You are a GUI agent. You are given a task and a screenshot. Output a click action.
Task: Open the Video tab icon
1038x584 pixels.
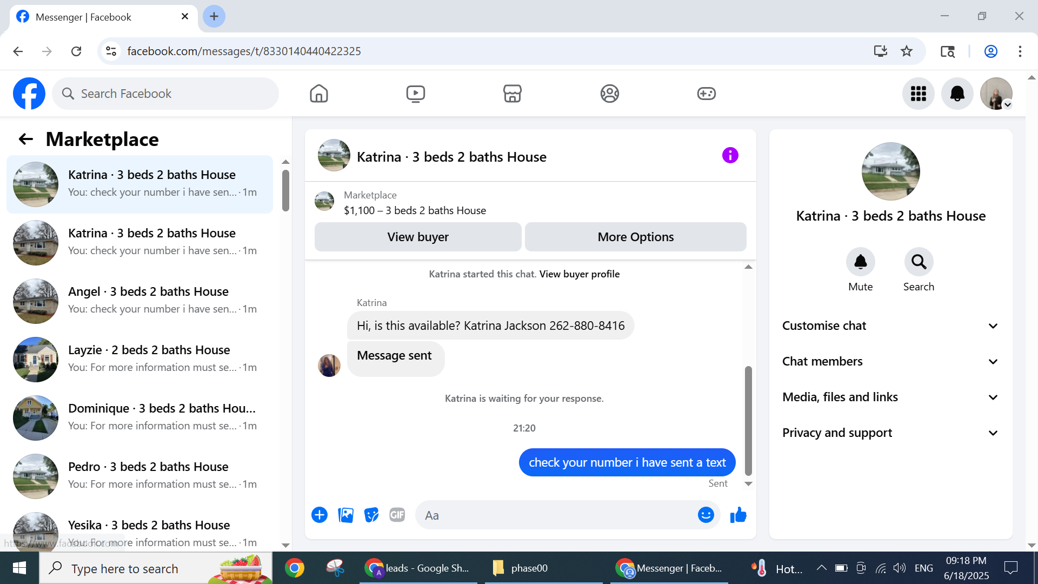[x=416, y=94]
